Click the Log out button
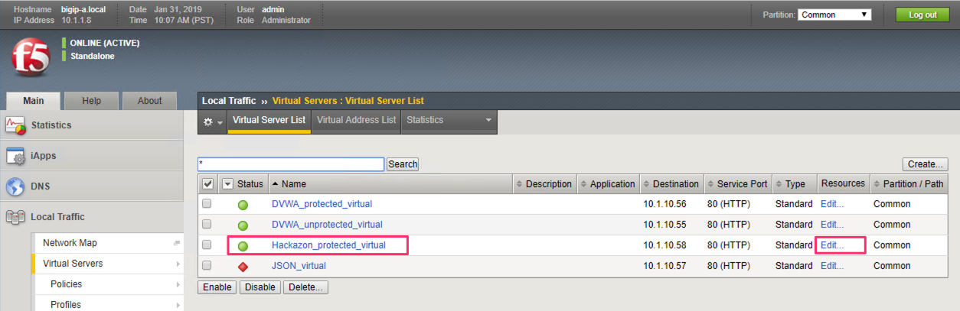Image resolution: width=960 pixels, height=311 pixels. tap(922, 15)
